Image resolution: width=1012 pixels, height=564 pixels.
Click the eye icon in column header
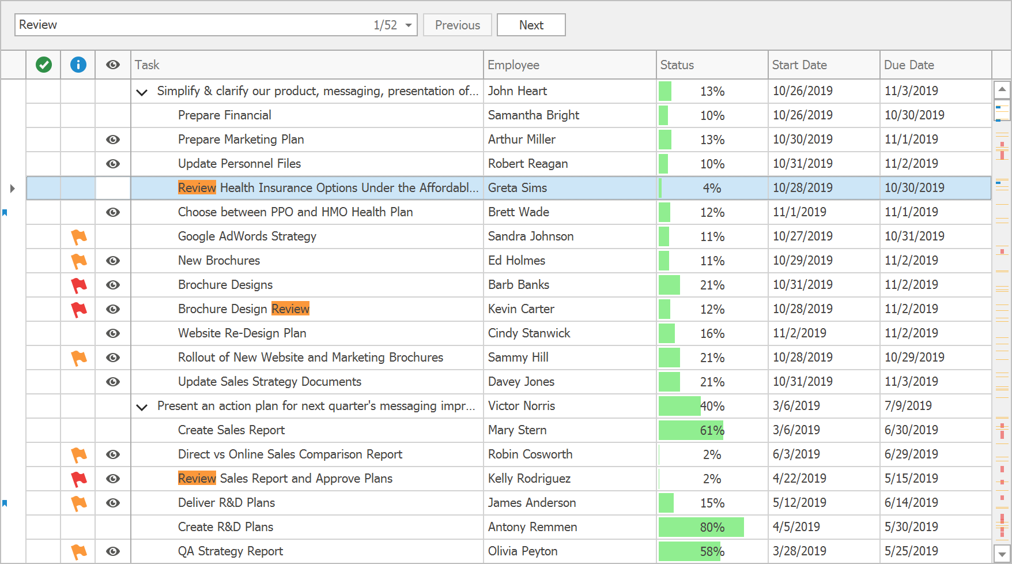[x=113, y=65]
